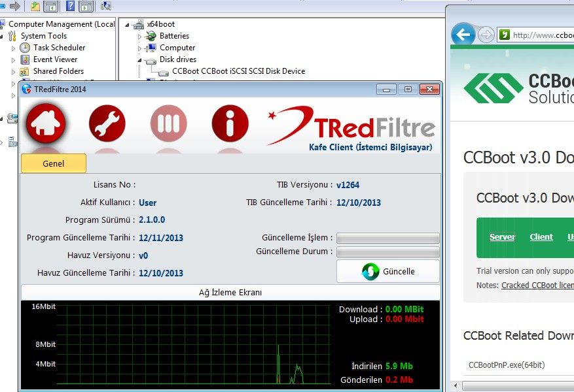Click the folder up-level toolbar icon
The height and width of the screenshot is (392, 574).
tap(35, 7)
